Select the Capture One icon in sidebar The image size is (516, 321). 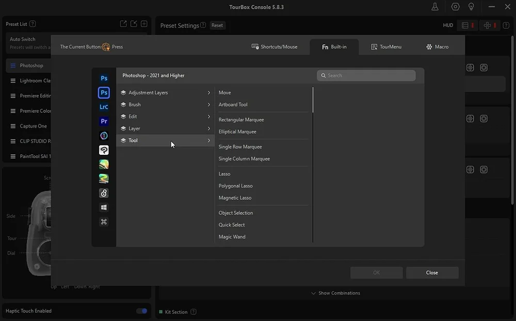(x=104, y=136)
